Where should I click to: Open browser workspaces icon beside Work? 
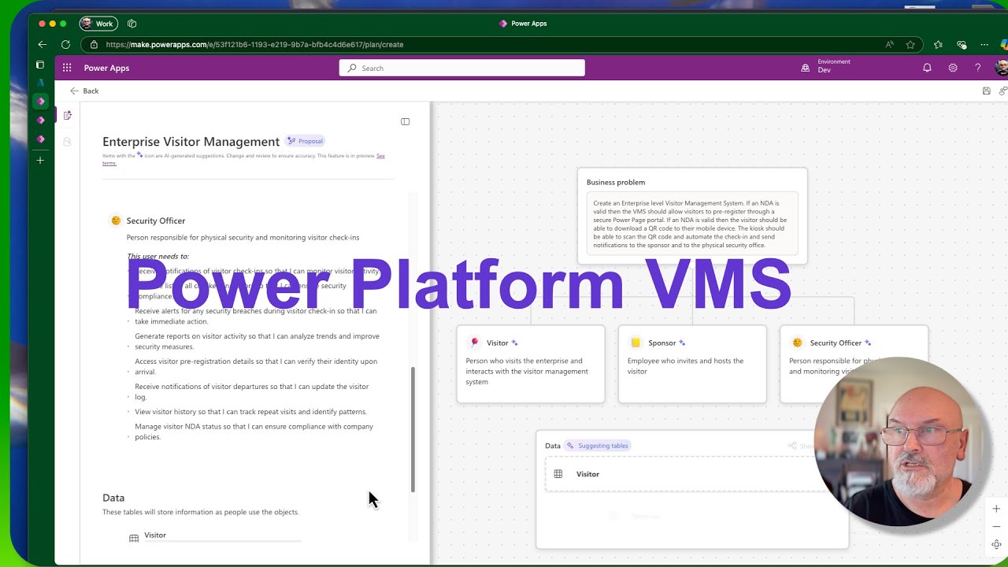[x=132, y=24]
